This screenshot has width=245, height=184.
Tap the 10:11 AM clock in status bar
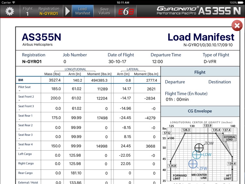pyautogui.click(x=123, y=3)
